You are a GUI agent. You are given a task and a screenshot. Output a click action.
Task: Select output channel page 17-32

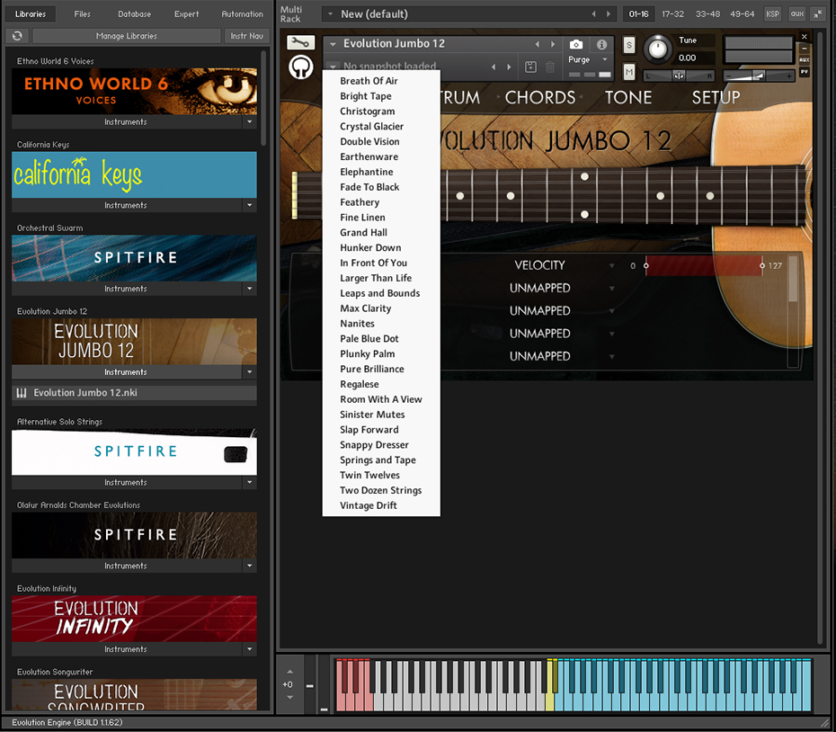[672, 13]
